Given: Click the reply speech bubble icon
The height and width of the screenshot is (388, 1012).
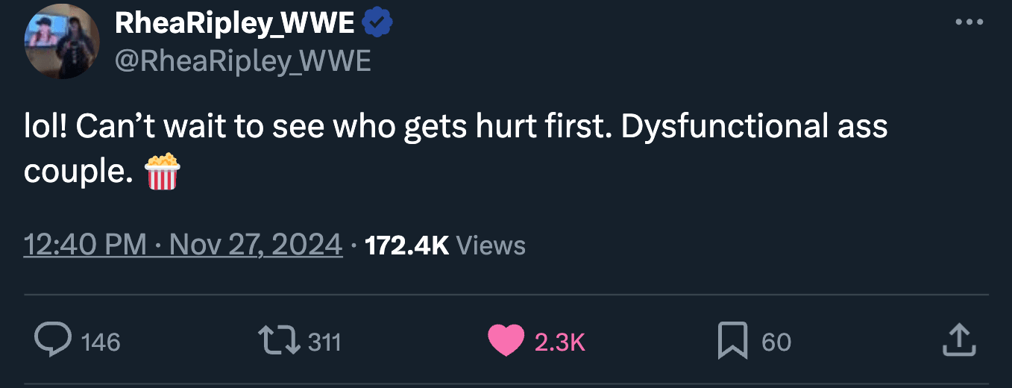Looking at the screenshot, I should (51, 341).
